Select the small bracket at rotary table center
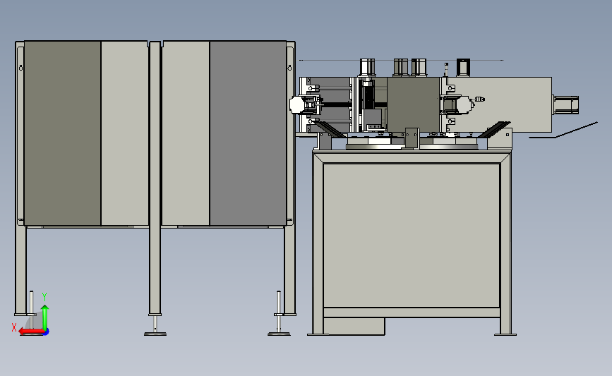 (412, 138)
